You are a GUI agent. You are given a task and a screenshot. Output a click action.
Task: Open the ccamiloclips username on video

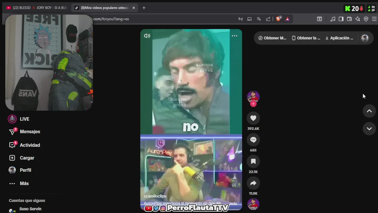point(155,196)
